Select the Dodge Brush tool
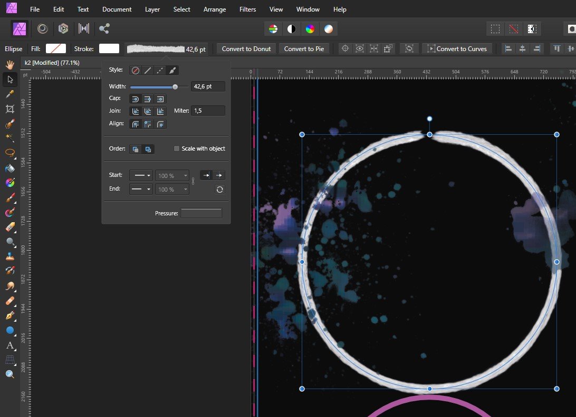 pos(10,242)
